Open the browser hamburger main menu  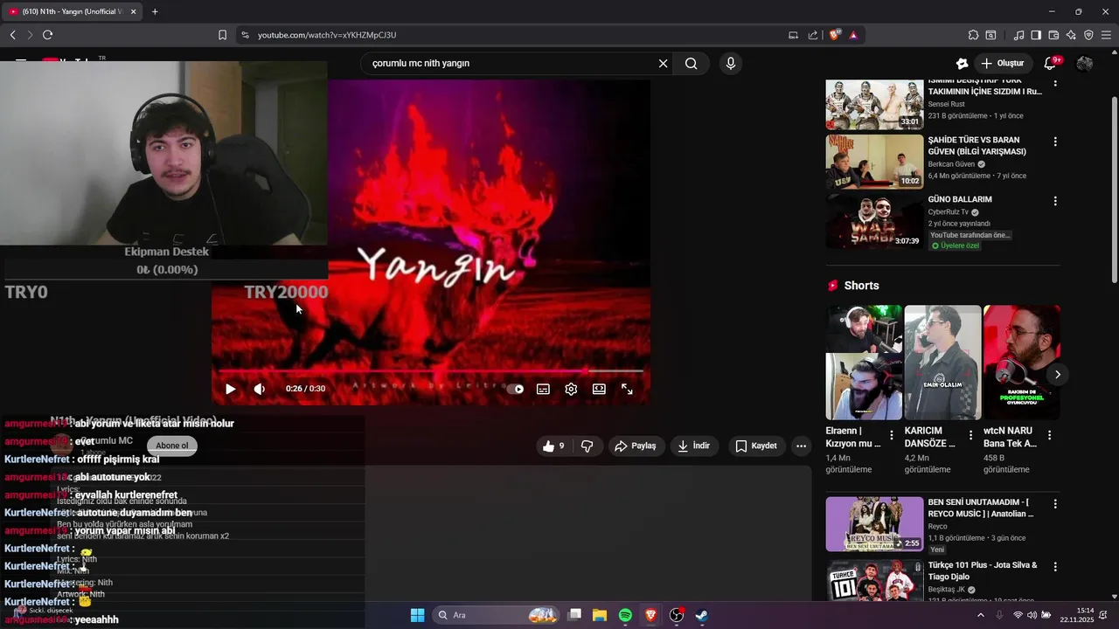click(1106, 35)
